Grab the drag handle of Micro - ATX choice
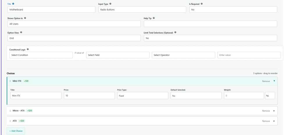285x135 pixels. point(10,111)
